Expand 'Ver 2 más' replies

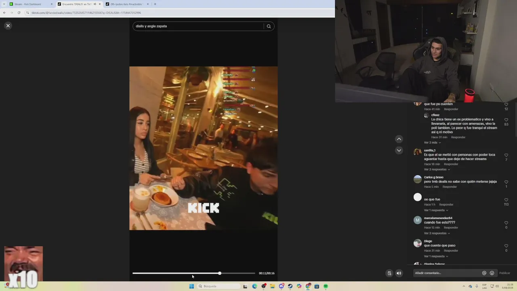[432, 143]
